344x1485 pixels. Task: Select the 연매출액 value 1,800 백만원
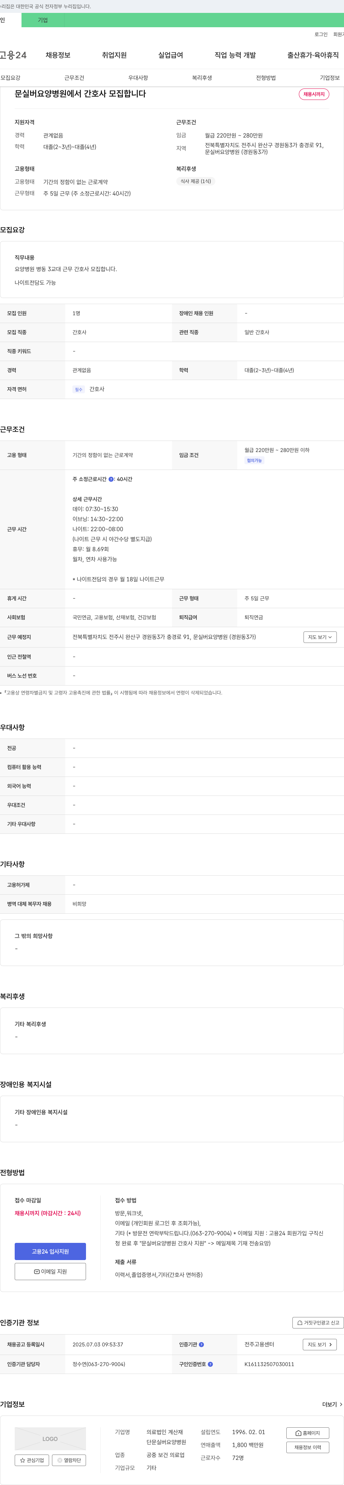(248, 1445)
